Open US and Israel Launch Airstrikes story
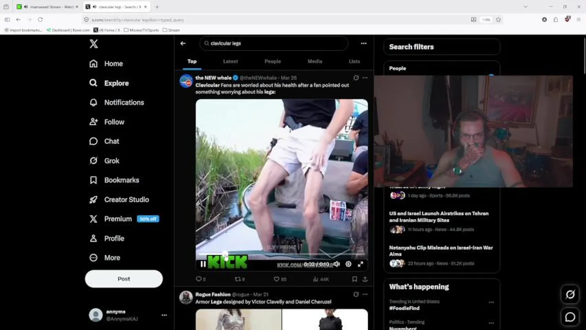Image resolution: width=586 pixels, height=330 pixels. [439, 217]
